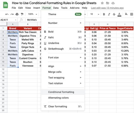Click the Move to folder icon
This screenshot has width=134, height=113.
[107, 3]
